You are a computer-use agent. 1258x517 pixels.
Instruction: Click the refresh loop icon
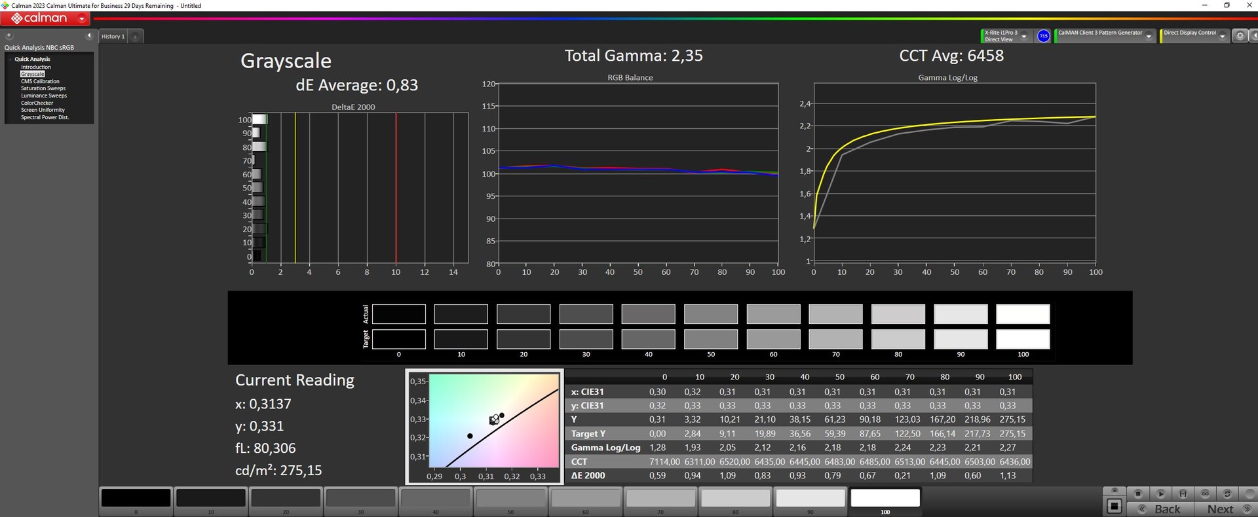[x=1227, y=493]
